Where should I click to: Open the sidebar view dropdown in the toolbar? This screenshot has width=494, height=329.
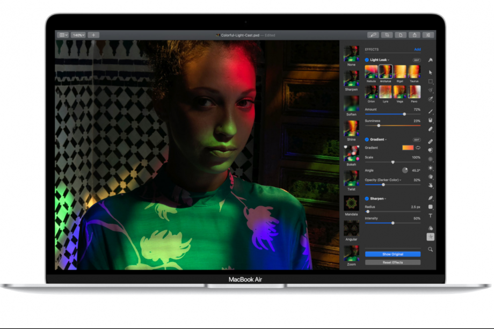pos(63,35)
